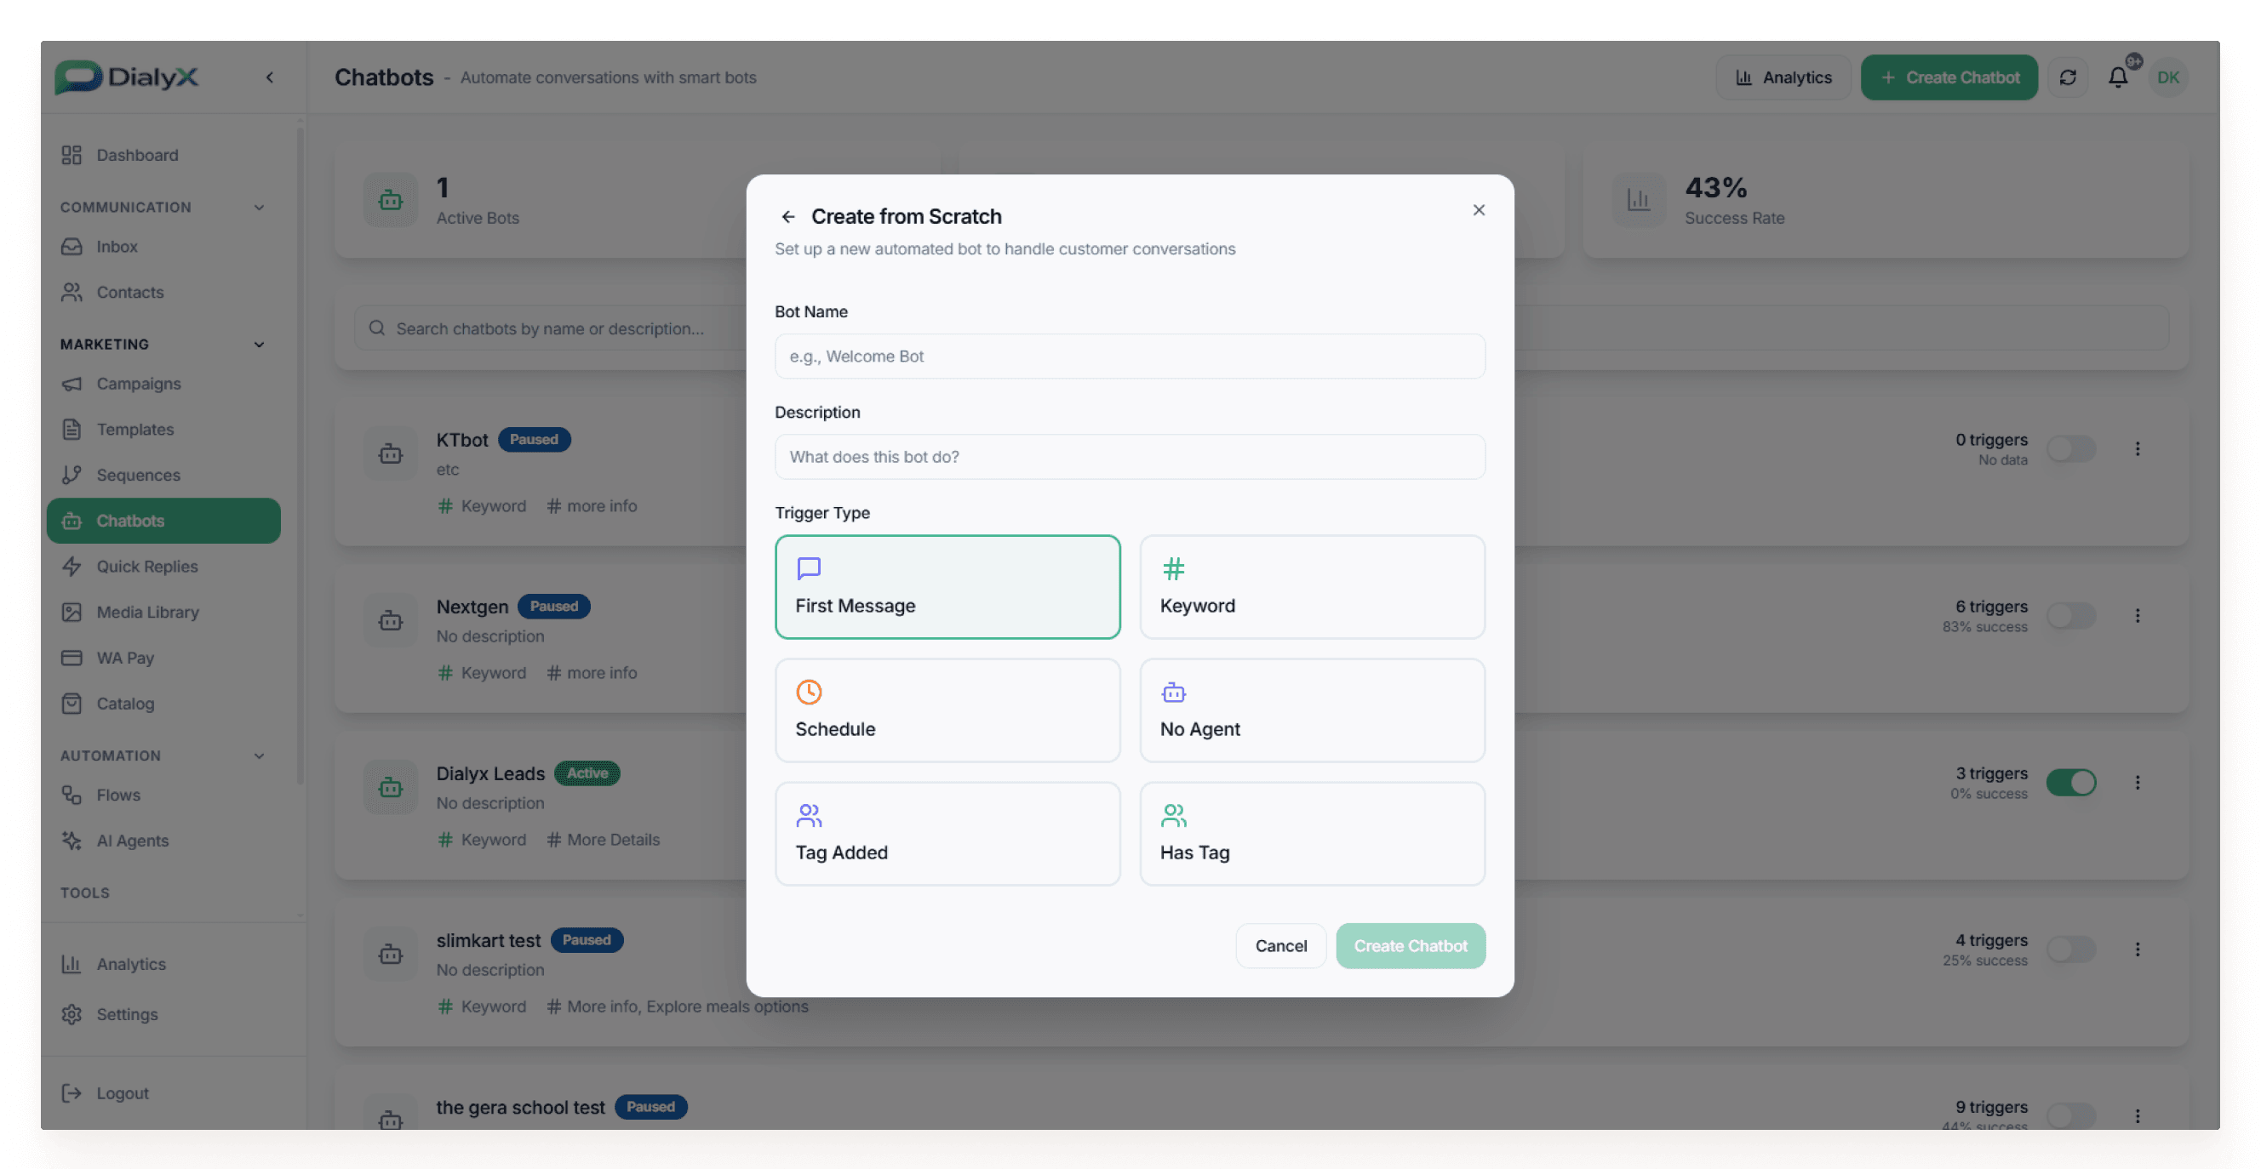Open the notifications bell
Image resolution: width=2261 pixels, height=1169 pixels.
pyautogui.click(x=2117, y=77)
